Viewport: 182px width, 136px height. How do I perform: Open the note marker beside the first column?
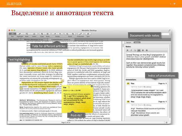(x=62, y=81)
